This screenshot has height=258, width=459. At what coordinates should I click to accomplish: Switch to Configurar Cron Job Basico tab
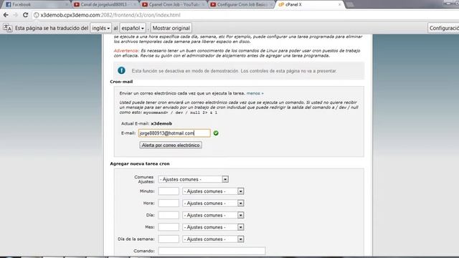tap(241, 4)
